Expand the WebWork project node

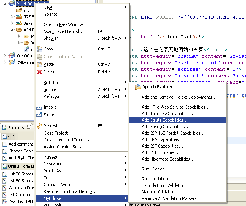coord(5,55)
